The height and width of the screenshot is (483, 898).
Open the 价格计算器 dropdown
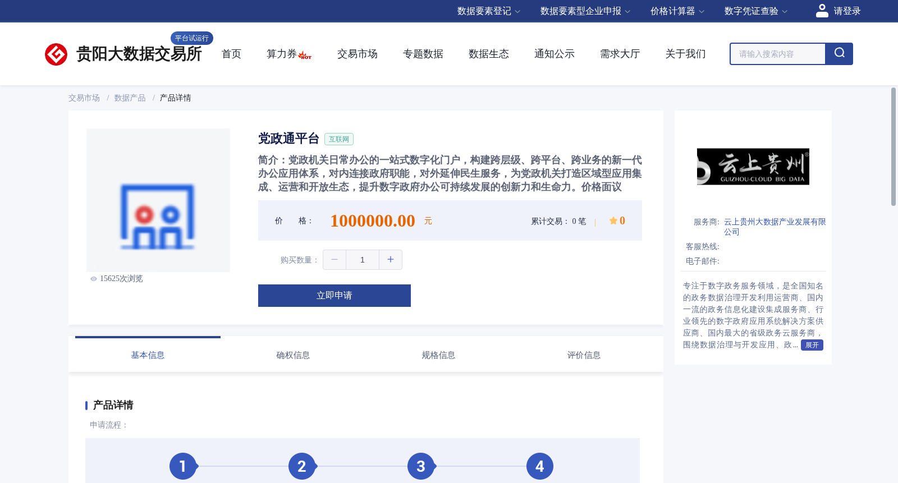coord(677,11)
